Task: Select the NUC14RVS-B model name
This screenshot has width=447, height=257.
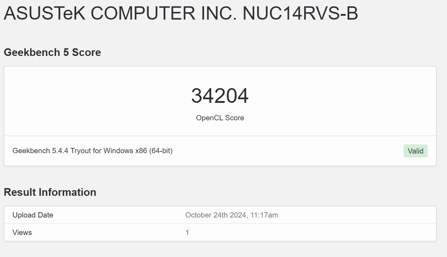Action: tap(300, 14)
